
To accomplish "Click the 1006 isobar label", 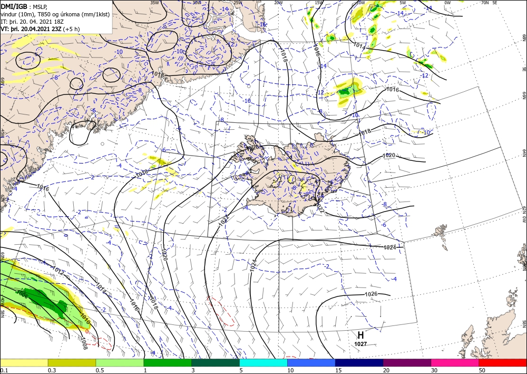I will coord(22,294).
